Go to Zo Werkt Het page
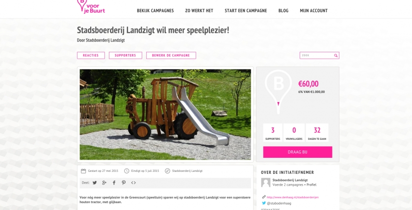The width and height of the screenshot is (412, 210). click(x=199, y=11)
